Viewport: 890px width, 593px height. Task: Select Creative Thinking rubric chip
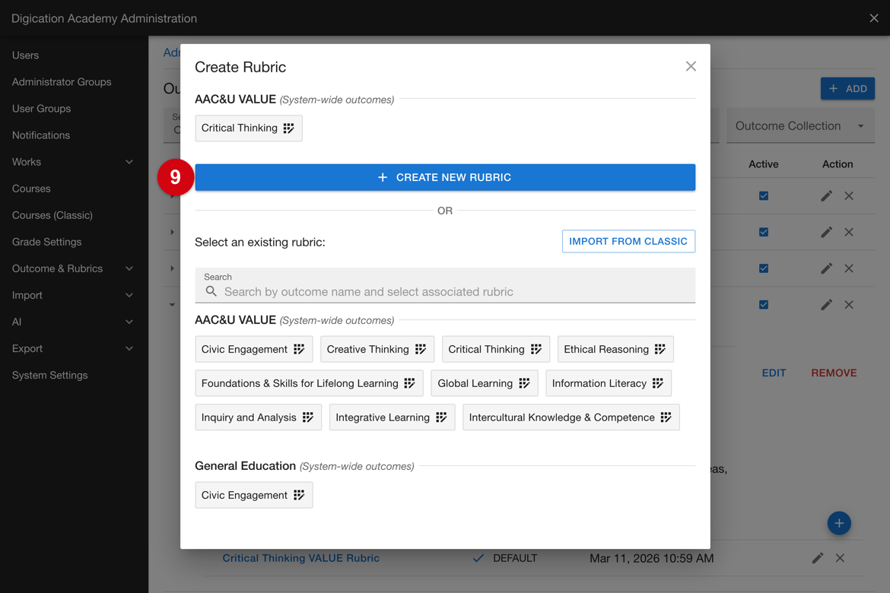point(377,349)
